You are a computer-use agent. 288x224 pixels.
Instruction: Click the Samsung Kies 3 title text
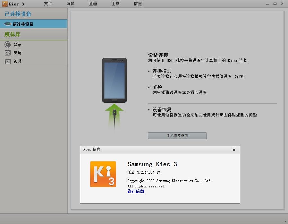[x=152, y=164]
